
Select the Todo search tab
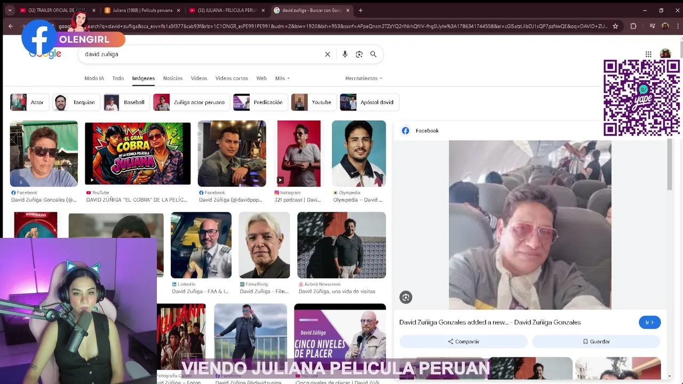(118, 78)
